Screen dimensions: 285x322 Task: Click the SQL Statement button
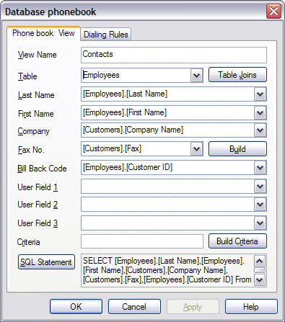46,262
